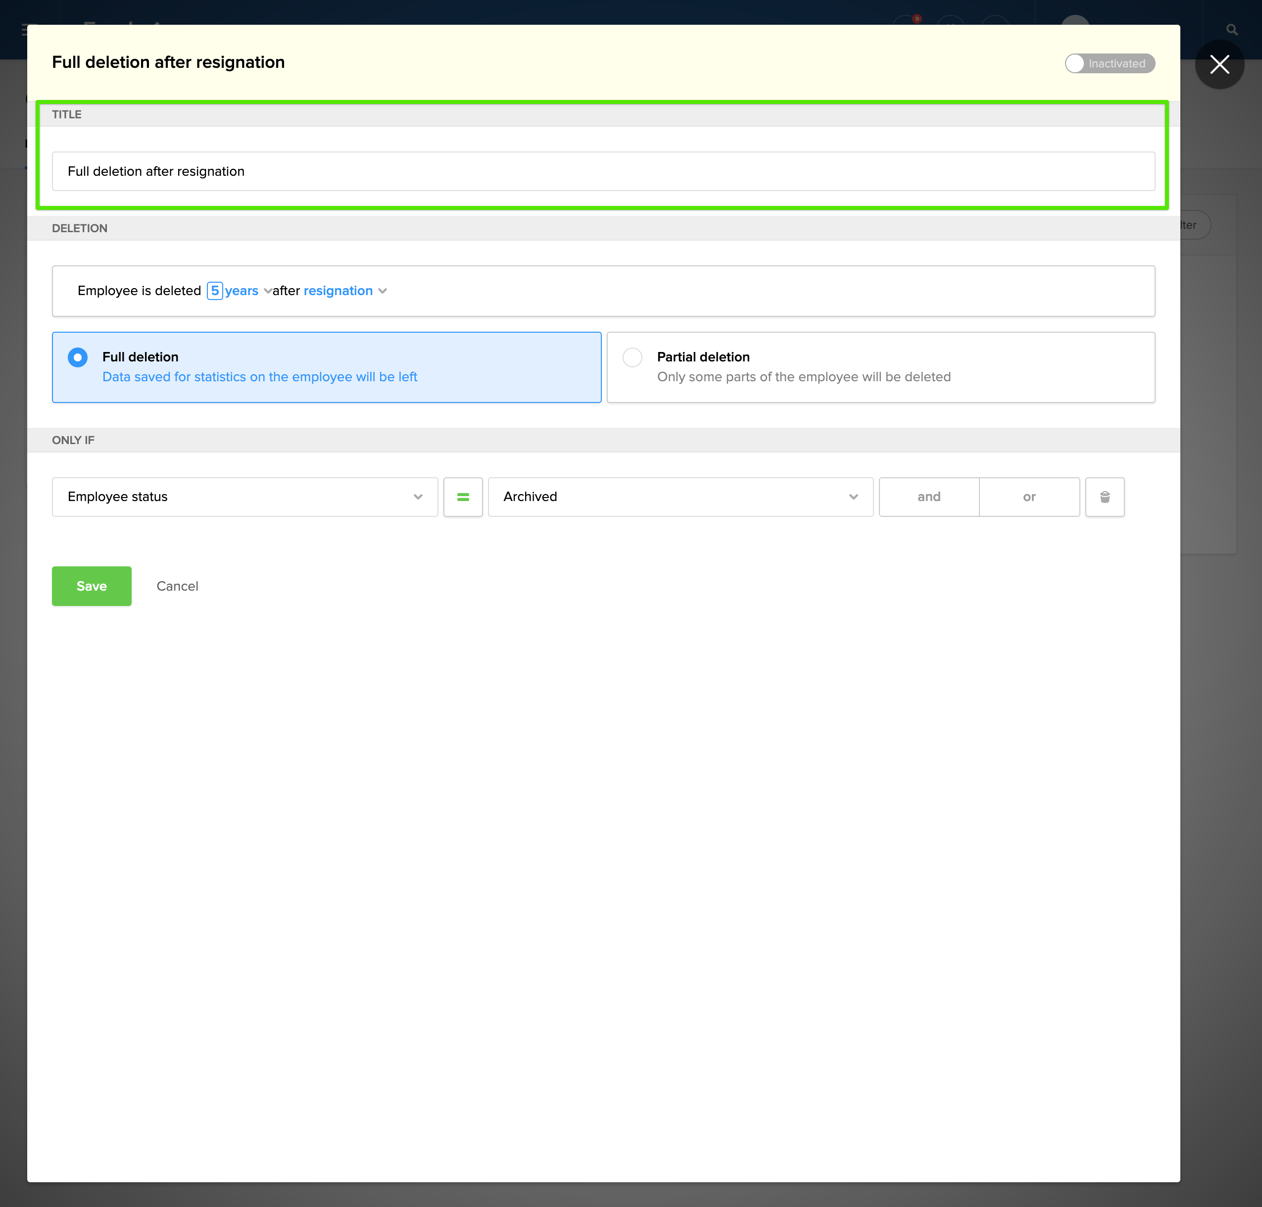Viewport: 1262px width, 1207px height.
Task: Click the green Save button
Action: (92, 586)
